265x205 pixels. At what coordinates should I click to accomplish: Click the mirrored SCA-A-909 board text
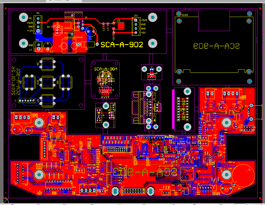click(x=217, y=46)
